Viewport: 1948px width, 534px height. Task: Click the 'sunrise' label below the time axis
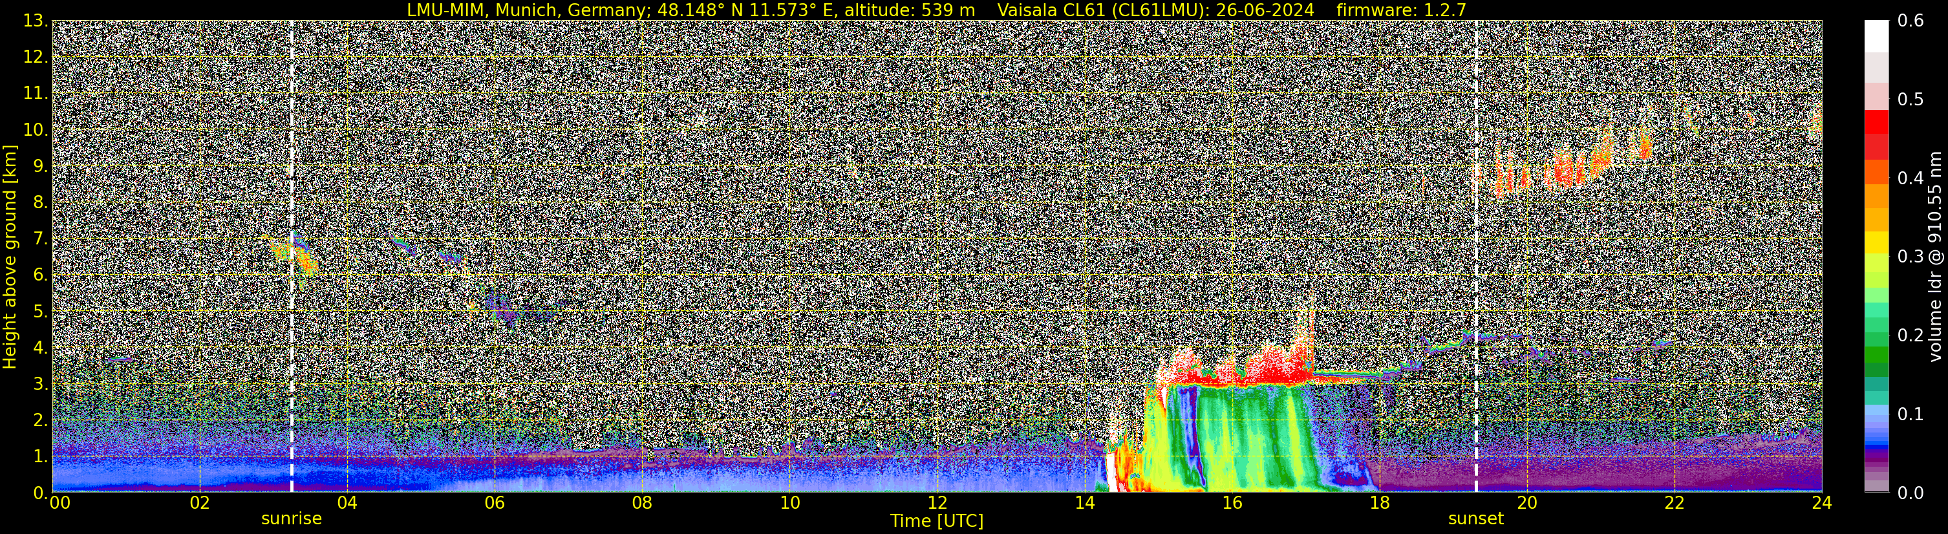(x=291, y=519)
